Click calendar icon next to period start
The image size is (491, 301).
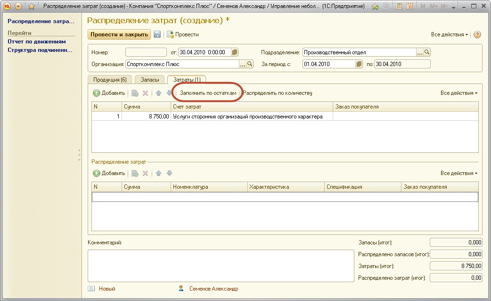pos(359,64)
